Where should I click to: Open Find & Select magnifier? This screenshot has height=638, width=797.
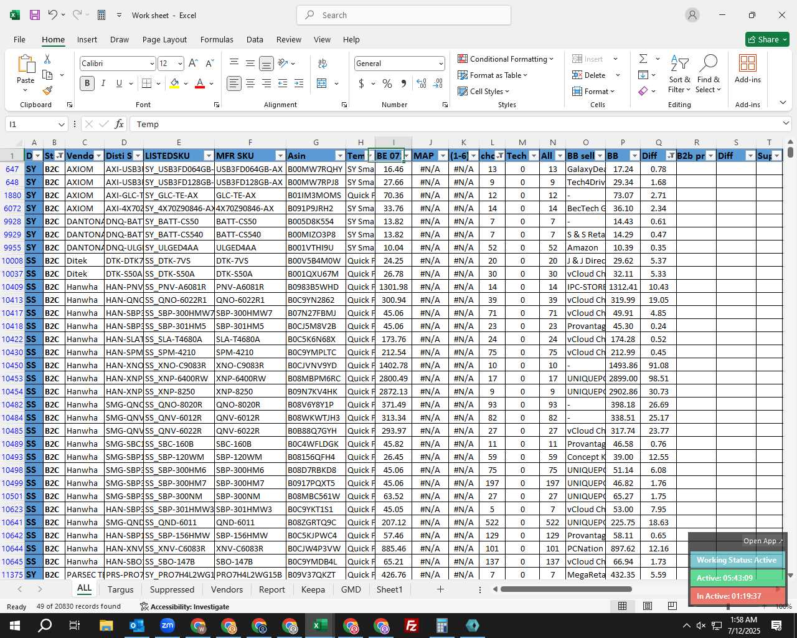[709, 74]
